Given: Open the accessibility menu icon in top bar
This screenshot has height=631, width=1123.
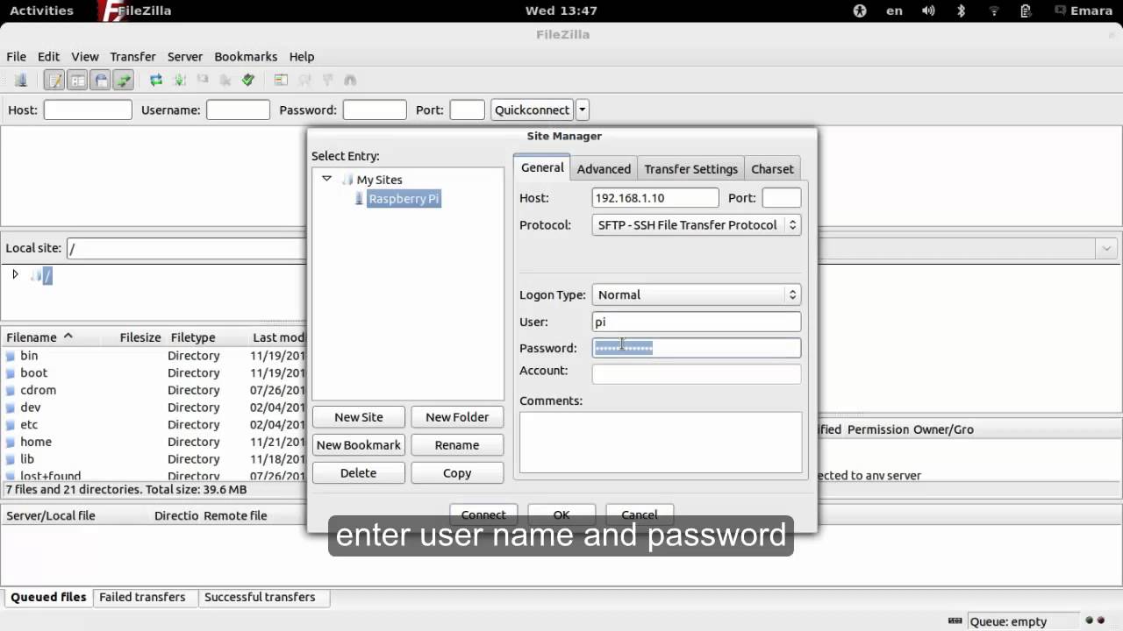Looking at the screenshot, I should pos(860,11).
